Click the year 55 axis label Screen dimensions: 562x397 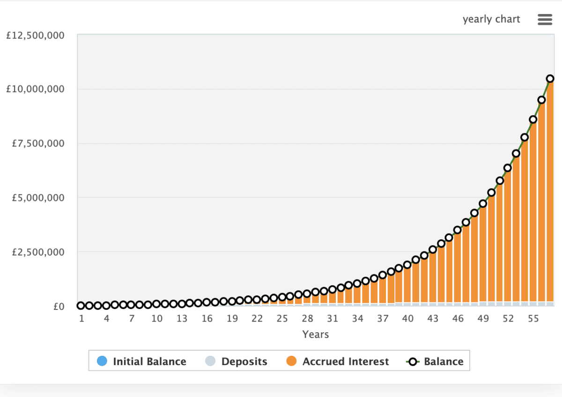533,318
